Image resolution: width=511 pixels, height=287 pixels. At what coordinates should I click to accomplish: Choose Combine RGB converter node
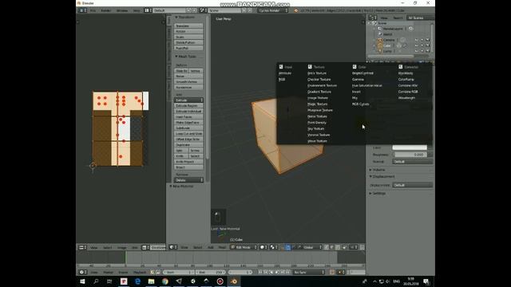click(x=408, y=92)
